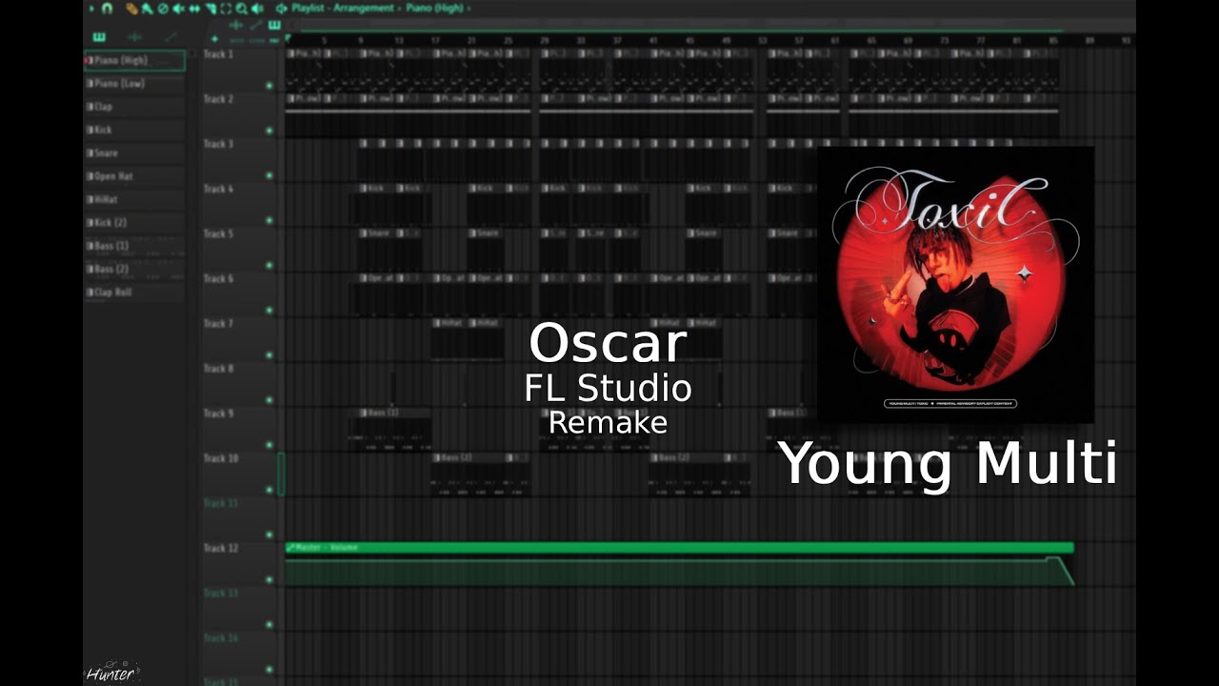
Task: Click the speaker icon before Playlist title
Action: (x=281, y=9)
